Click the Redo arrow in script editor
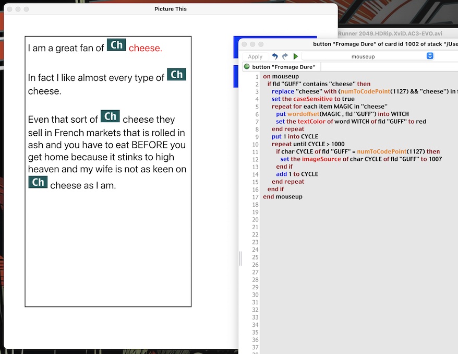The image size is (458, 354). 285,56
